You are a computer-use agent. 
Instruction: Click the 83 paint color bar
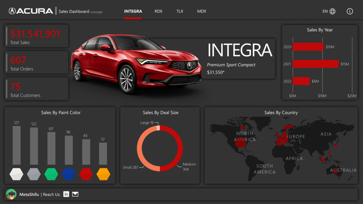pos(86,152)
